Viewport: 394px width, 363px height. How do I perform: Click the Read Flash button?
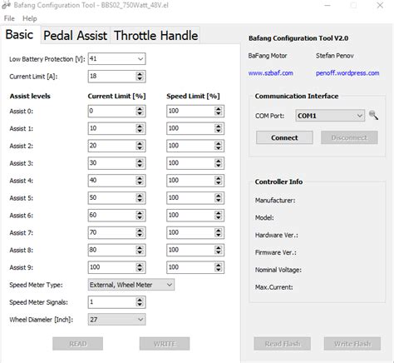click(x=282, y=344)
